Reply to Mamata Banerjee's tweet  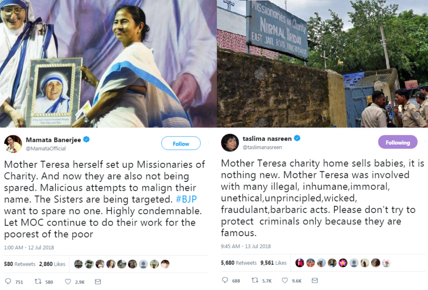[8, 282]
